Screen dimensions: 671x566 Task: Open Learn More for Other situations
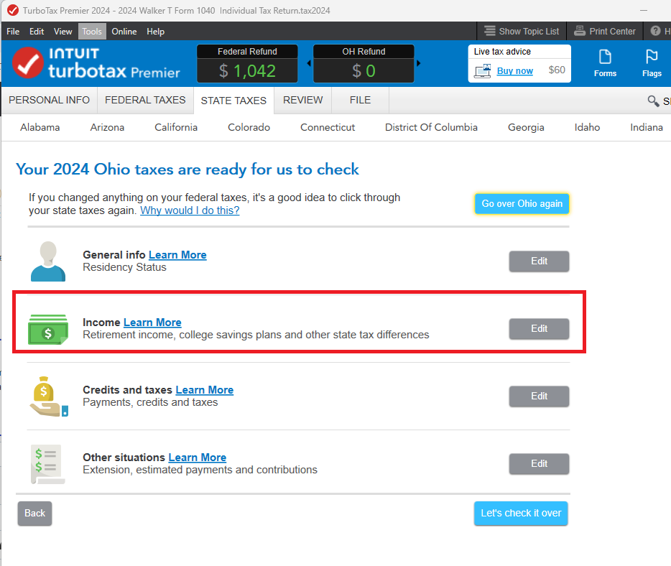point(198,458)
